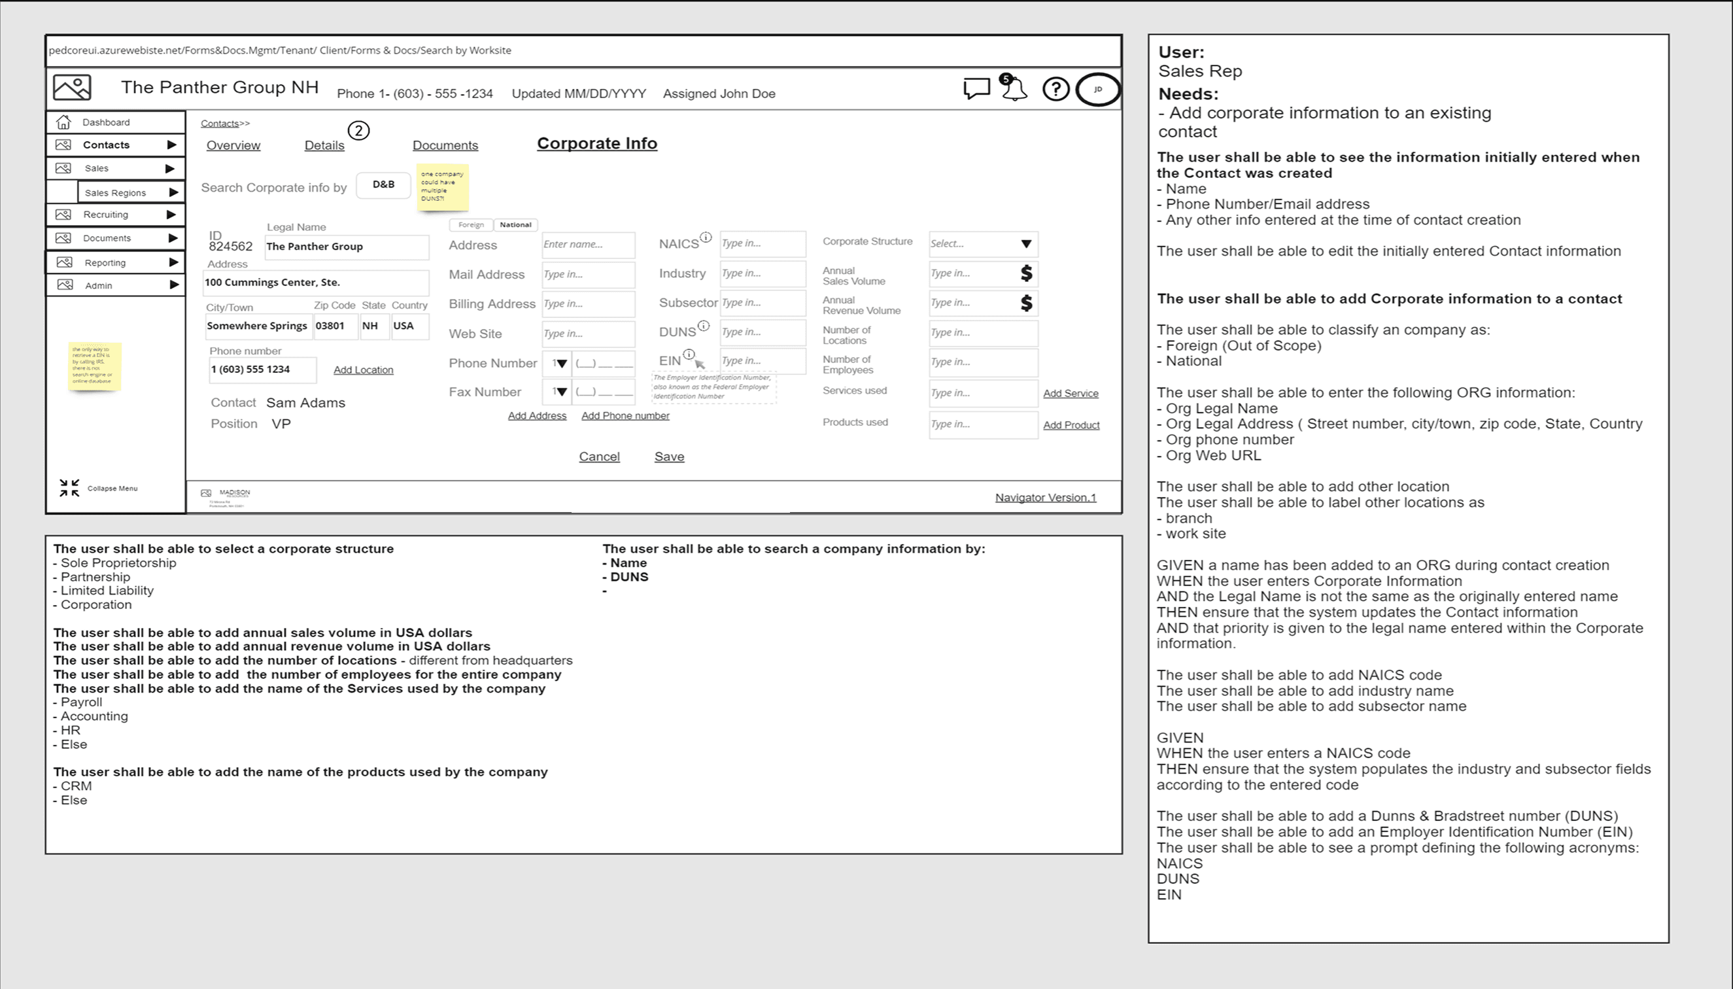
Task: Toggle the D&B search option
Action: (383, 184)
